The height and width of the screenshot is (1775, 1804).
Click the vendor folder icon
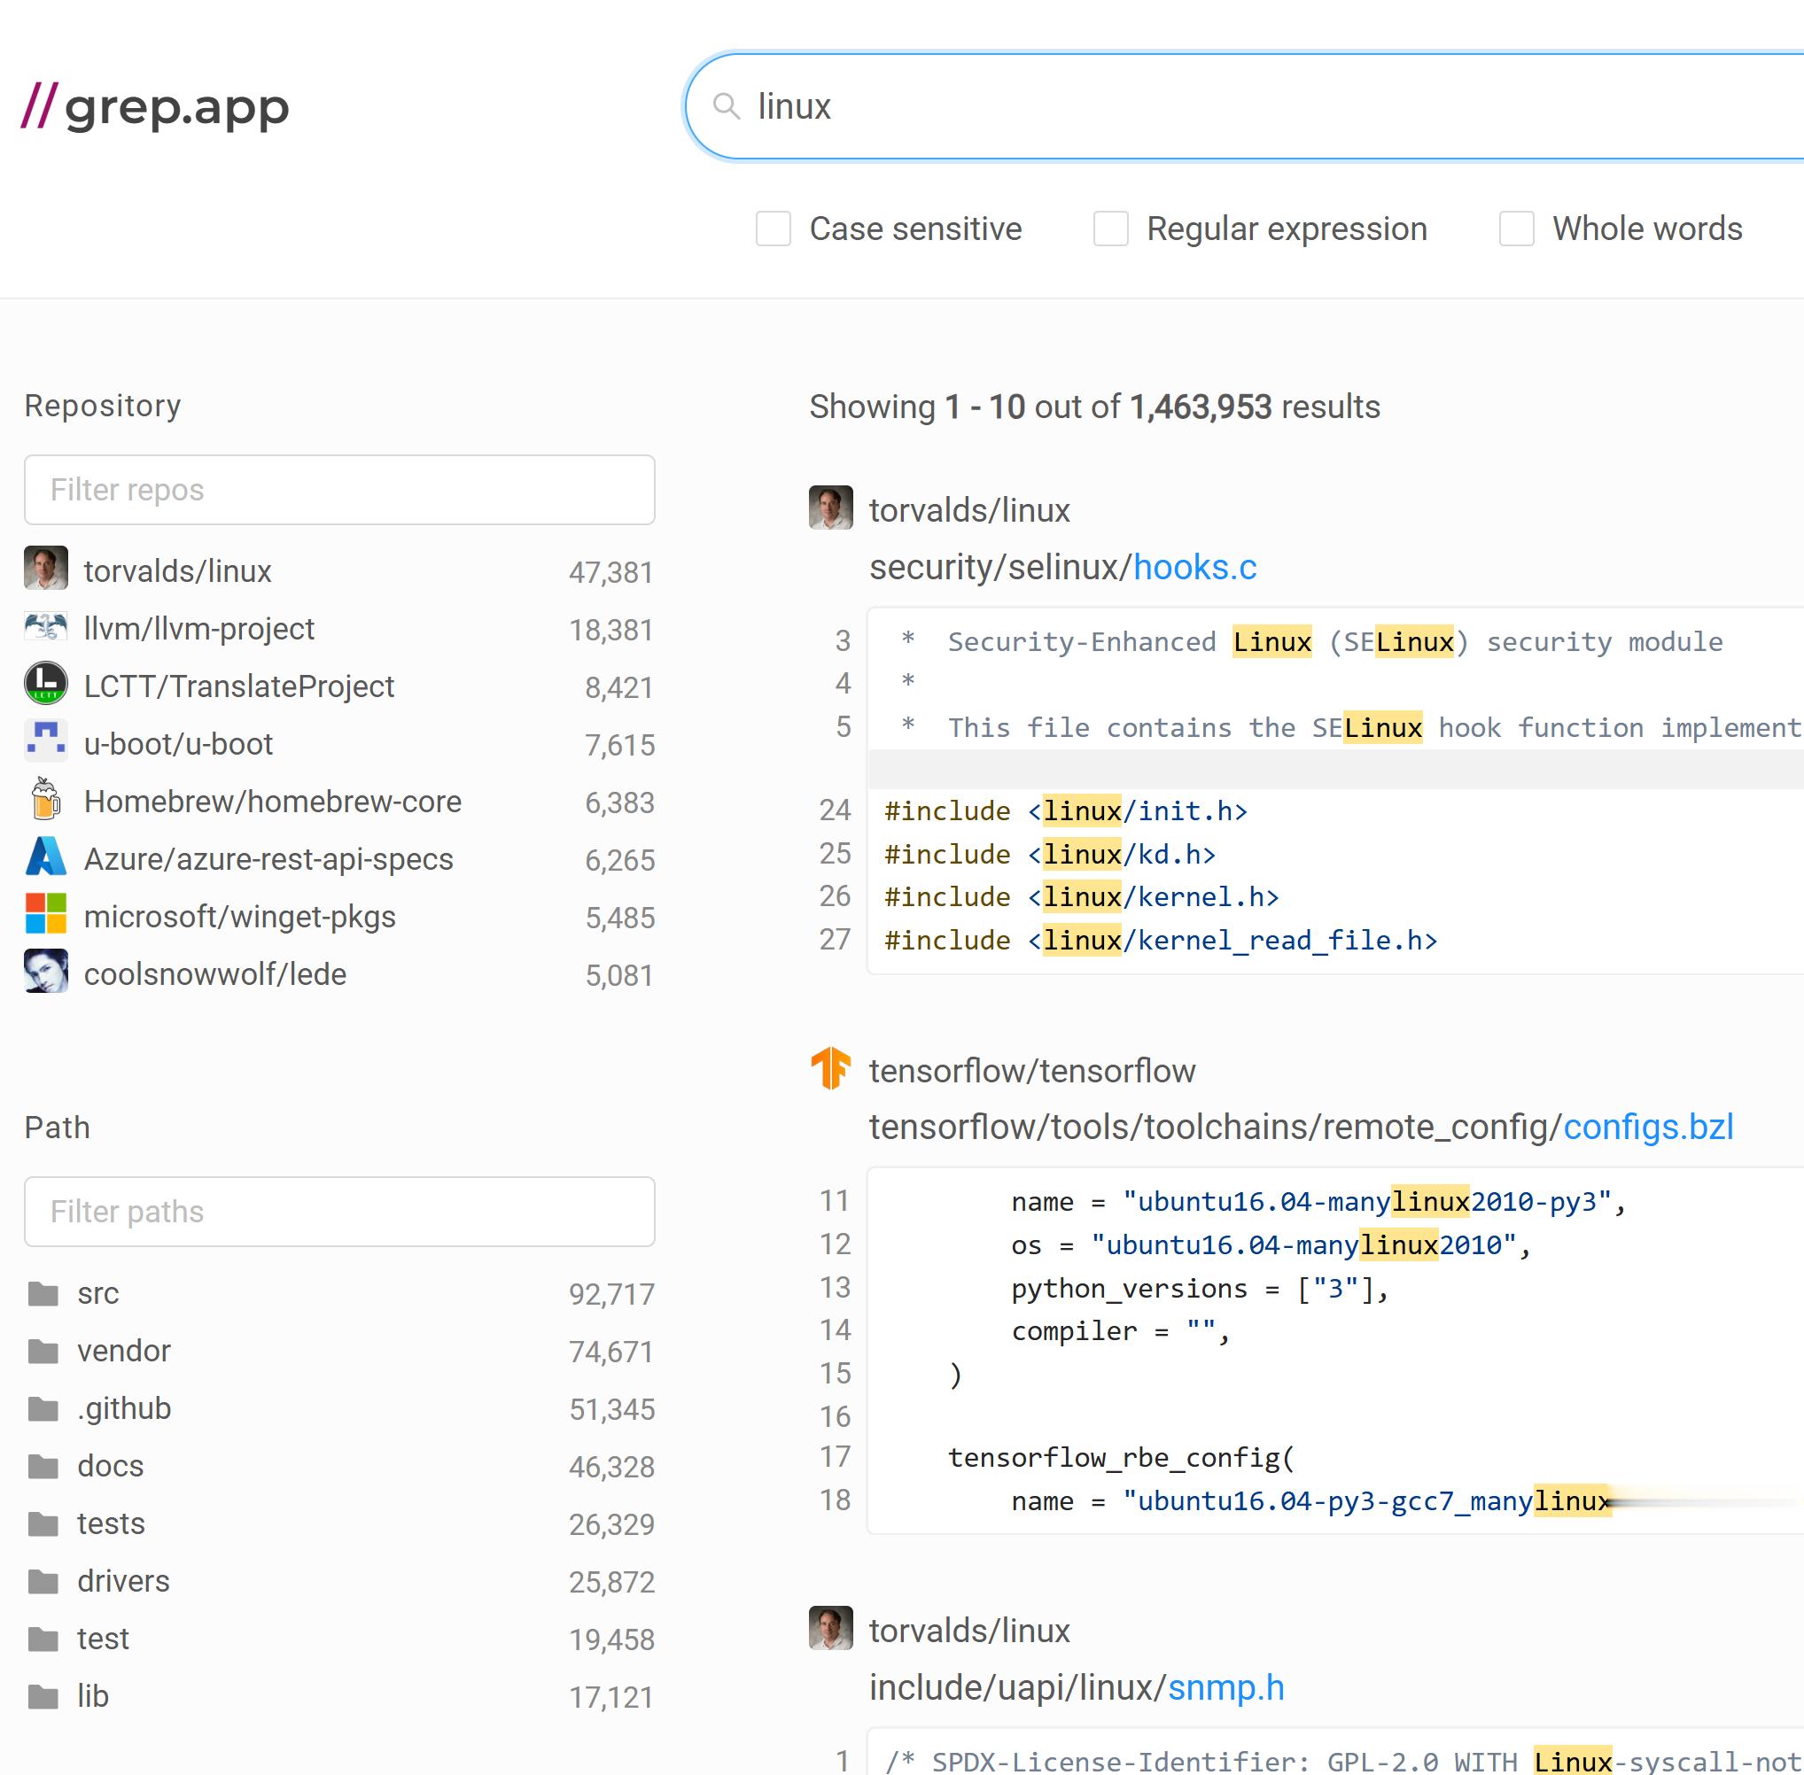[x=43, y=1351]
